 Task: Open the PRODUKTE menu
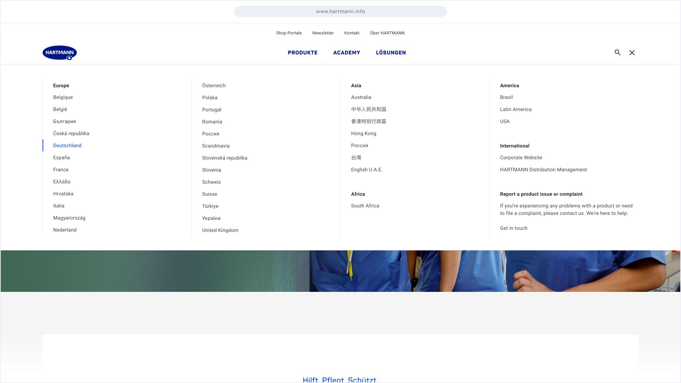click(x=303, y=52)
